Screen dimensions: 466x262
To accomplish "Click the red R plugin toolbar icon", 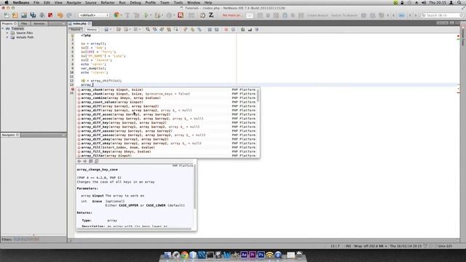I will tap(181, 15).
